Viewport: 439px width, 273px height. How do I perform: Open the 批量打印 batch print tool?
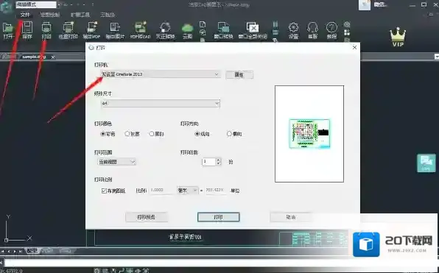point(68,30)
